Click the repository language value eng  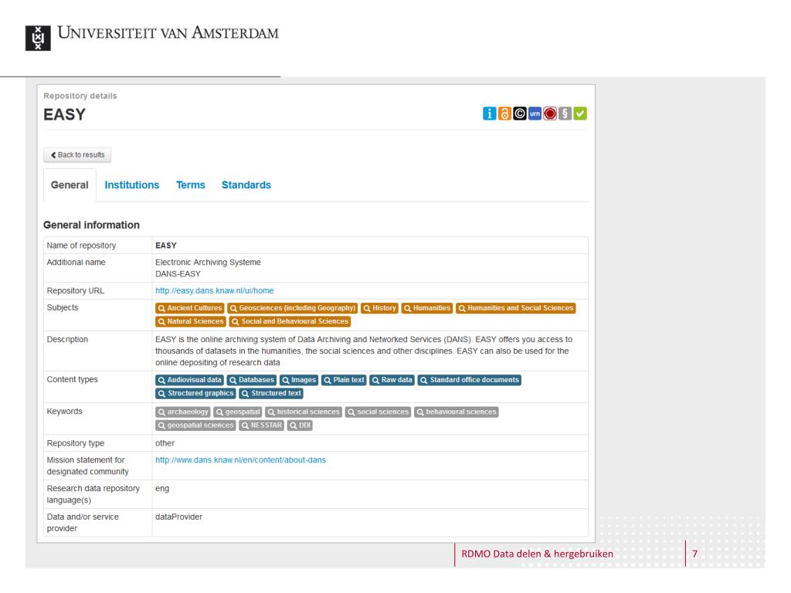[162, 489]
